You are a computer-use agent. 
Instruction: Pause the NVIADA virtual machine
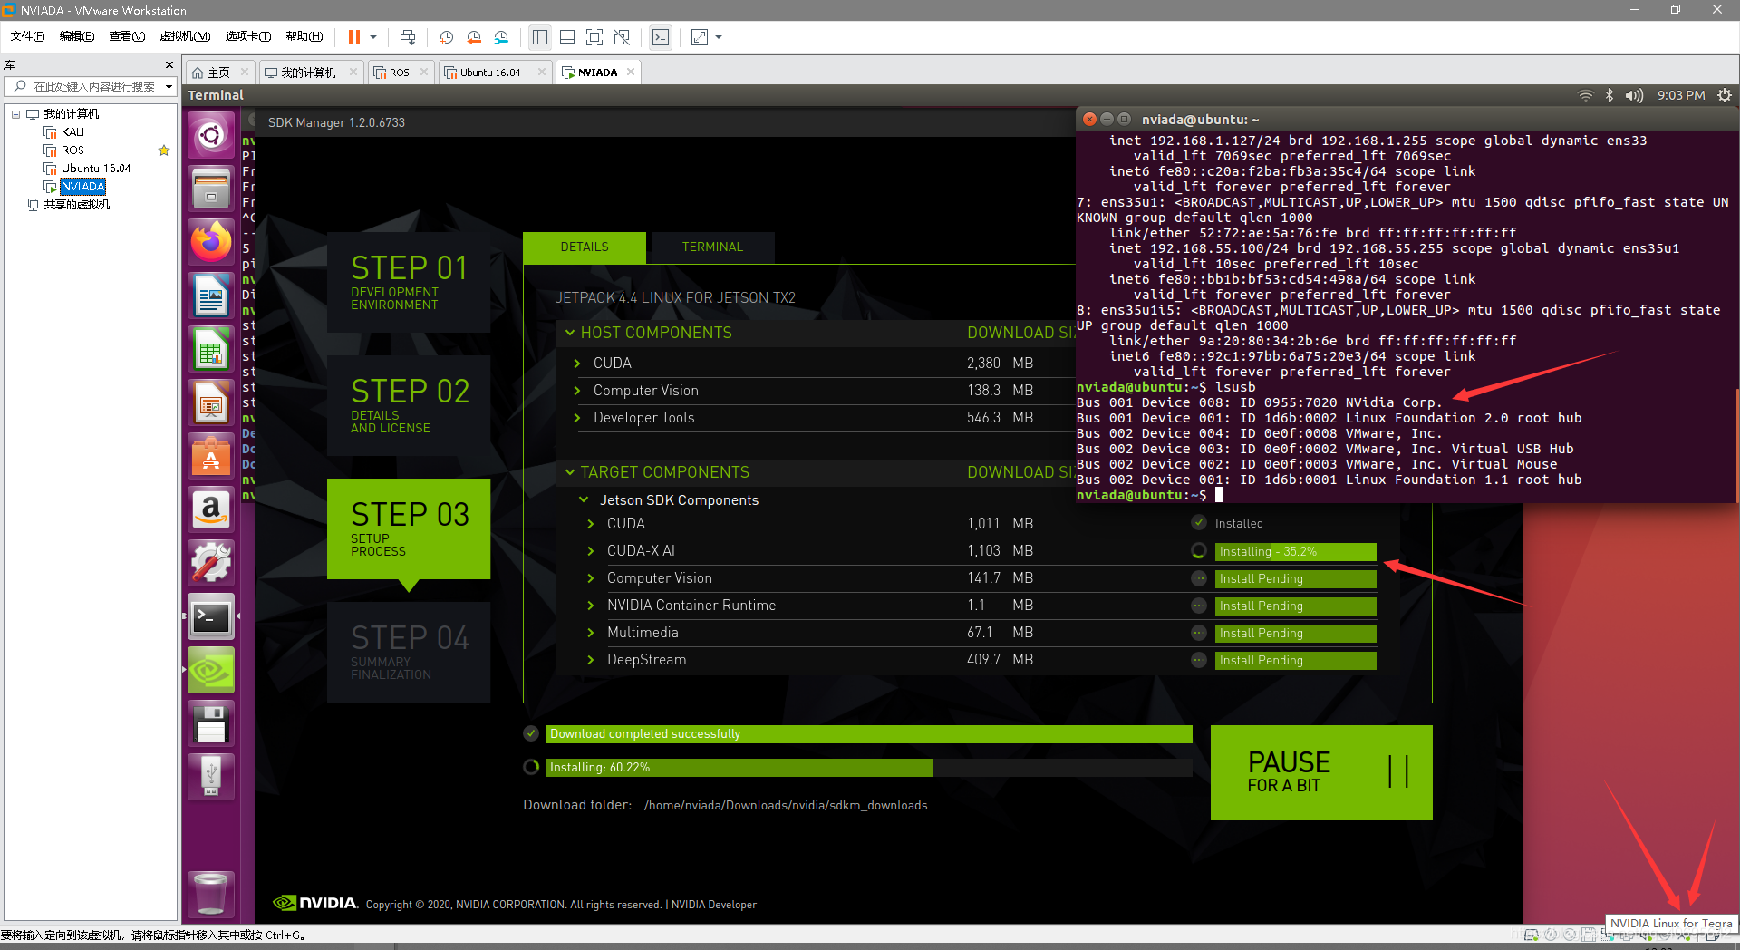(x=353, y=37)
